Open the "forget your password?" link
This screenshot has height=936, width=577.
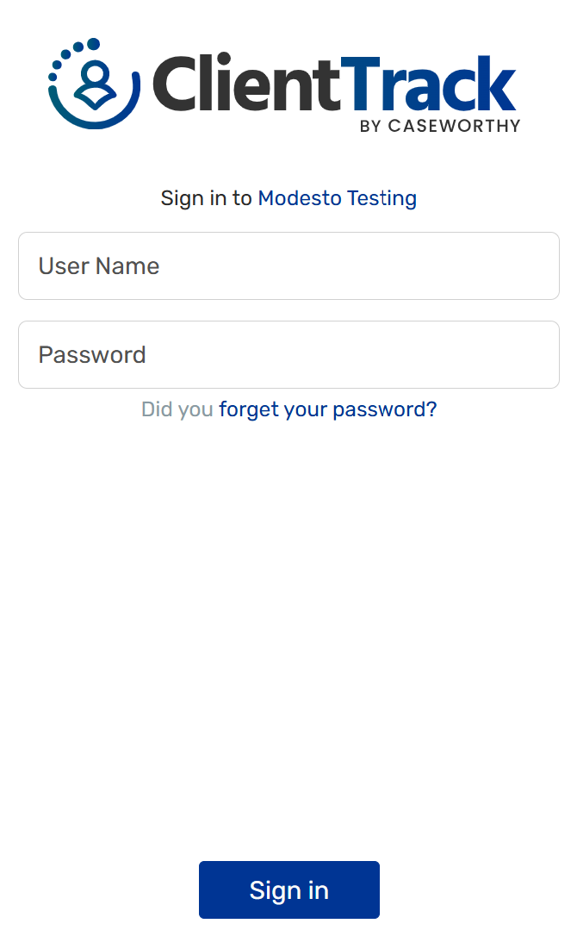pos(327,409)
